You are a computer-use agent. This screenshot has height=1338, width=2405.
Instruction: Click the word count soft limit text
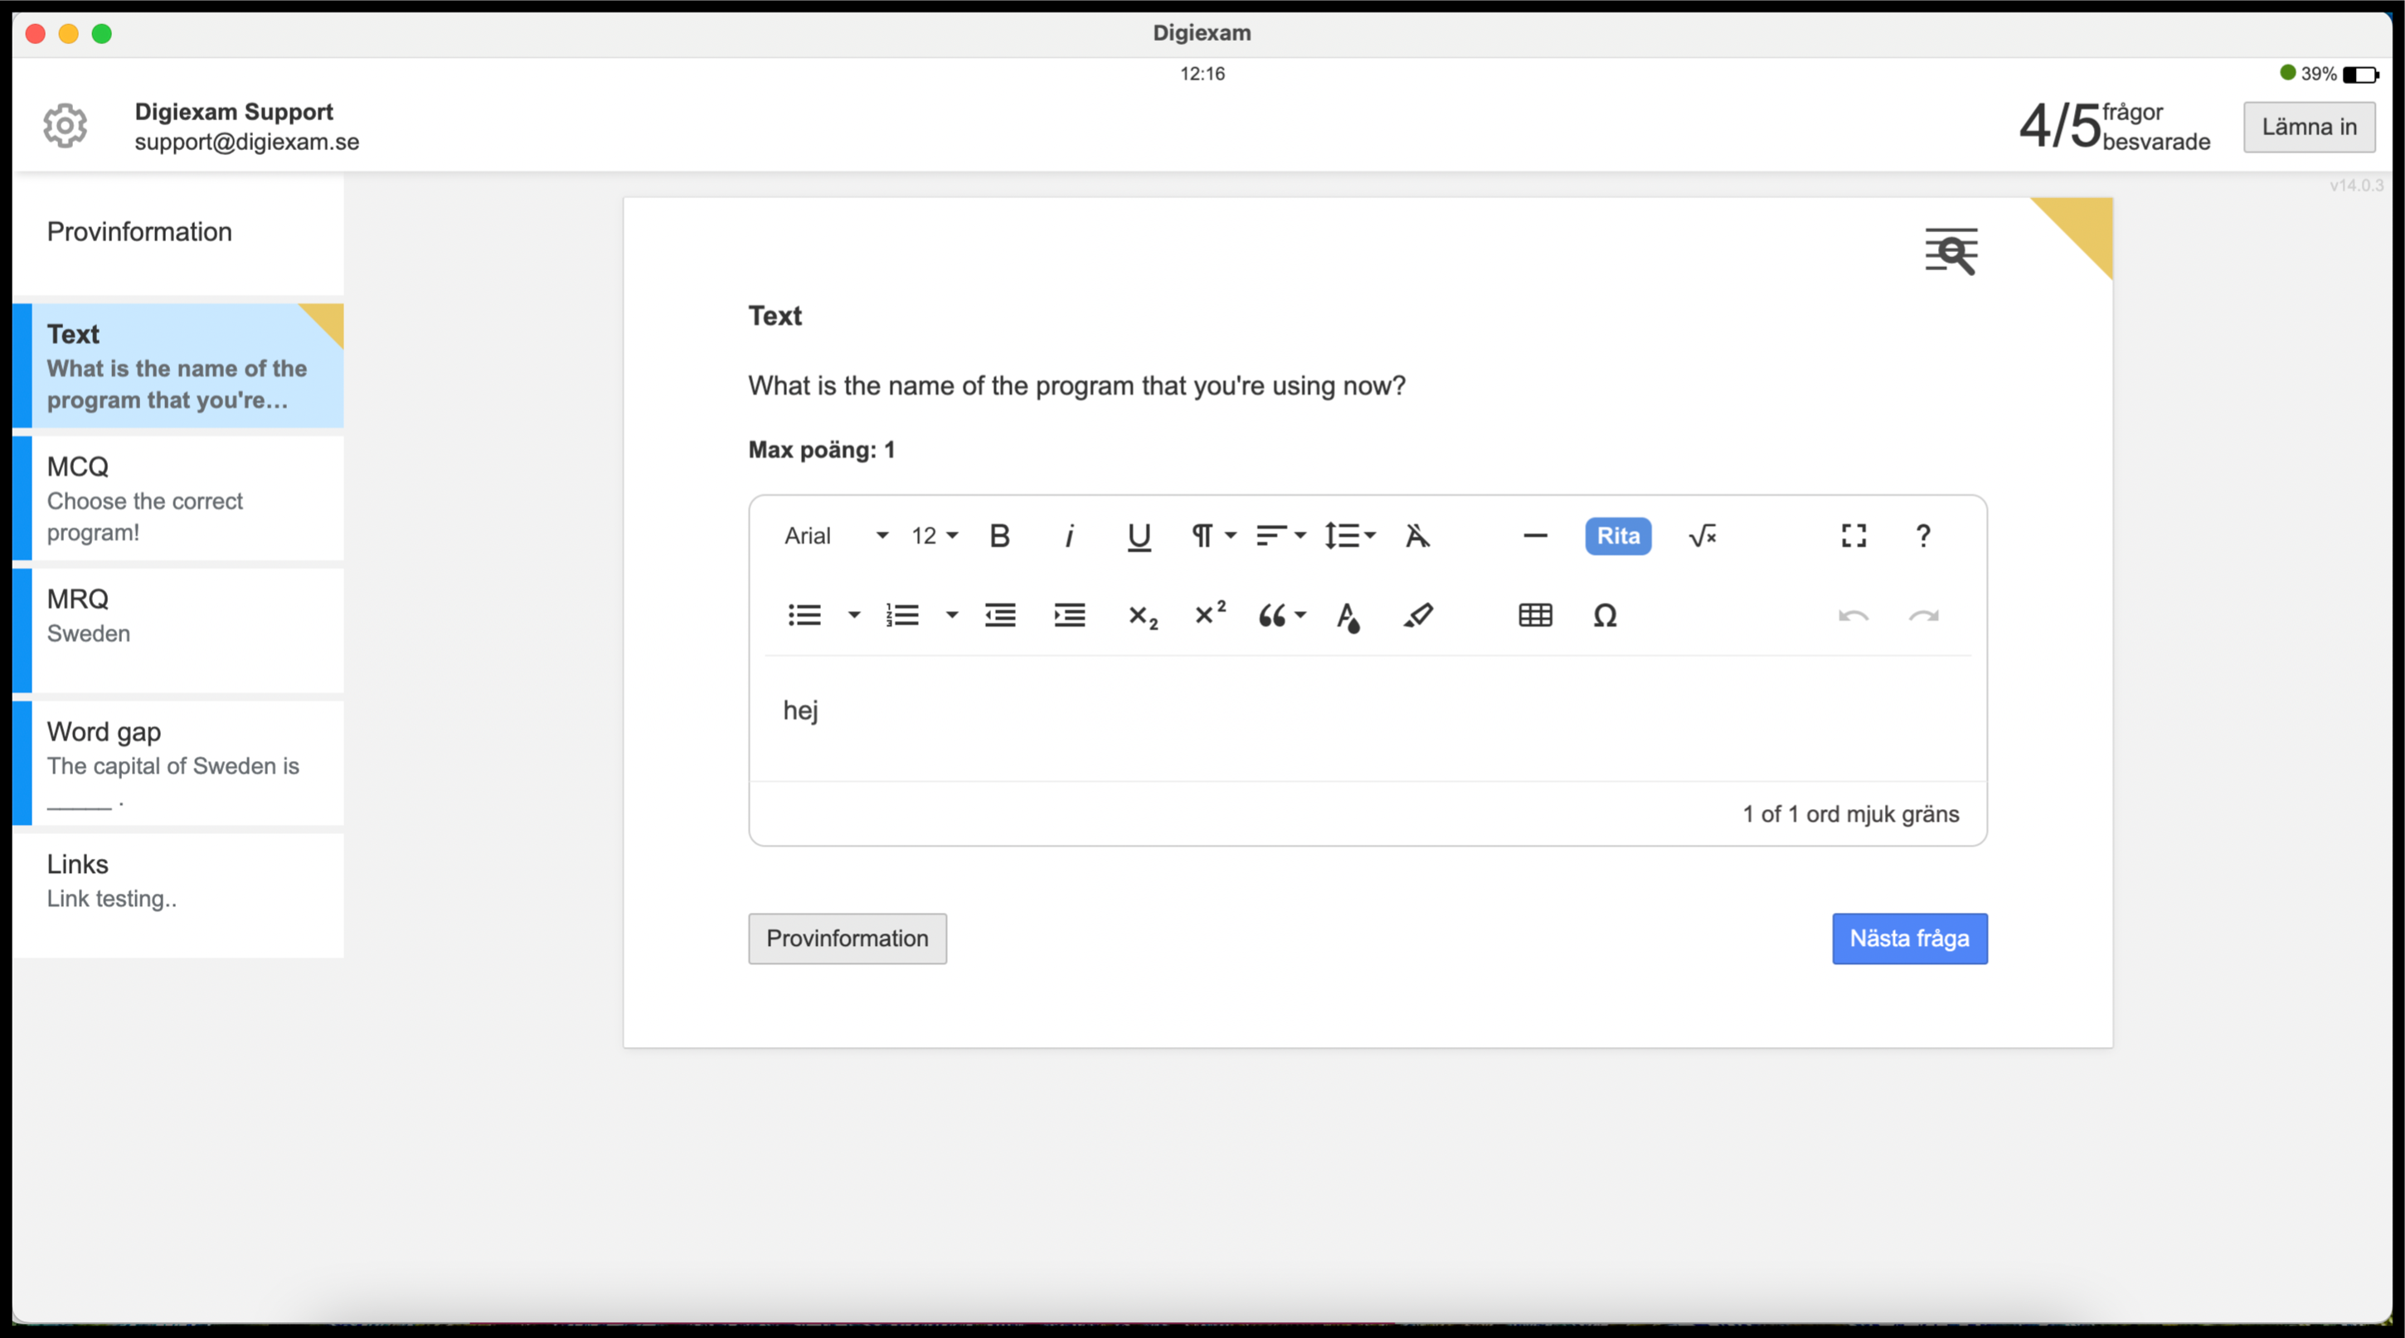(1850, 813)
